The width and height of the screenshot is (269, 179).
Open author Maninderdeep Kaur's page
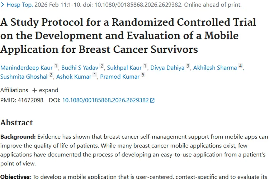pyautogui.click(x=26, y=68)
